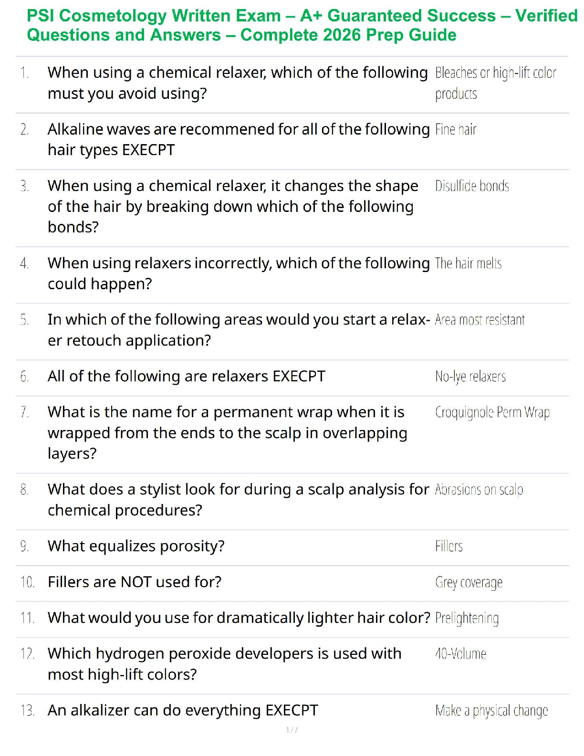Click the 'Prelightening' answer text
This screenshot has width=584, height=756.
click(x=467, y=618)
